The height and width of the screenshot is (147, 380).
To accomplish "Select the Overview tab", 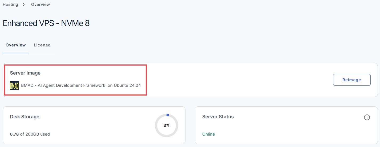I will (x=16, y=45).
